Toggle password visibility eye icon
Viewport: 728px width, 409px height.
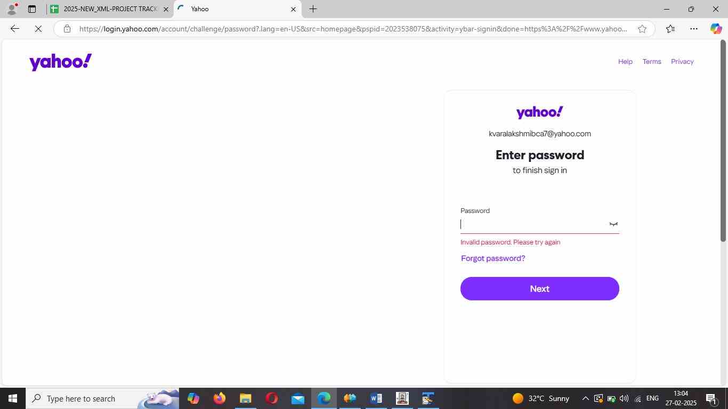click(613, 224)
